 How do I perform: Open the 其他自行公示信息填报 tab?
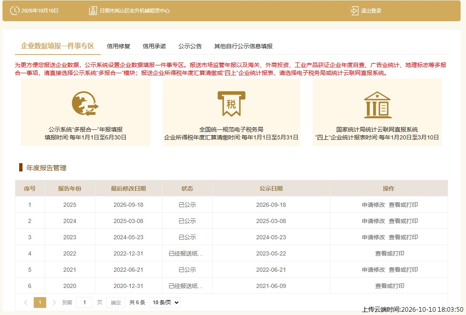click(x=243, y=46)
